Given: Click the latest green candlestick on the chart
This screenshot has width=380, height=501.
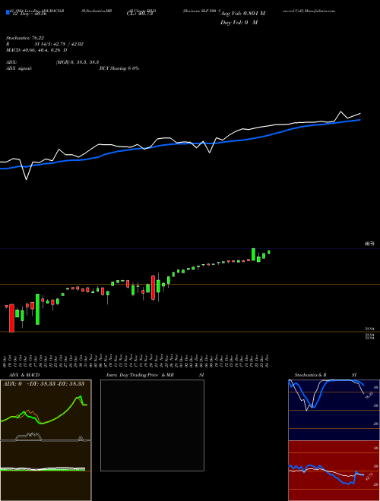Looking at the screenshot, I should pyautogui.click(x=269, y=252).
